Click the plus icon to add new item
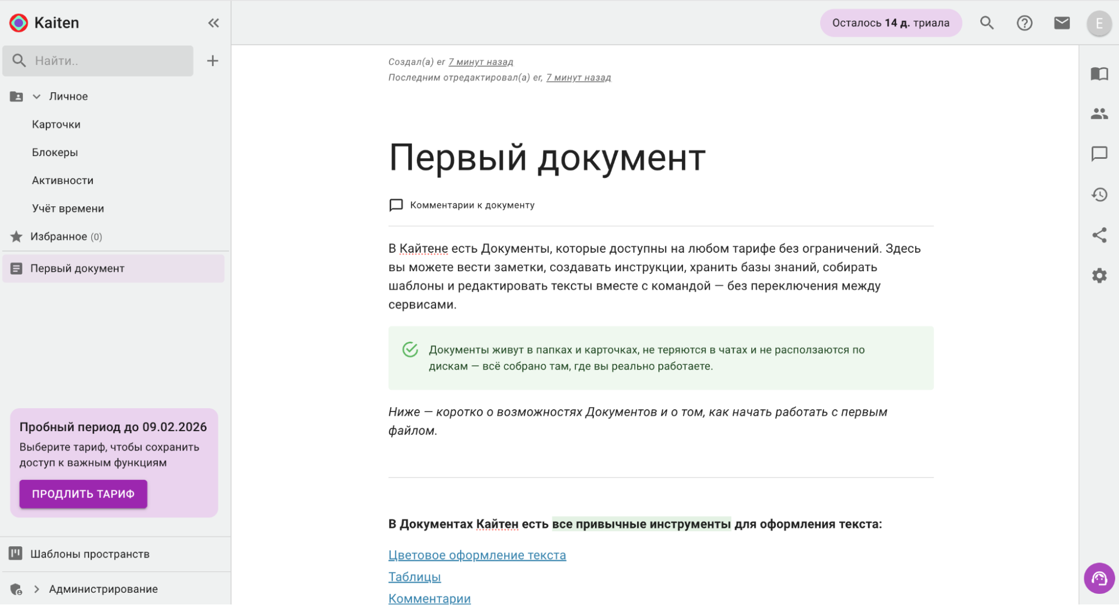 click(x=213, y=61)
